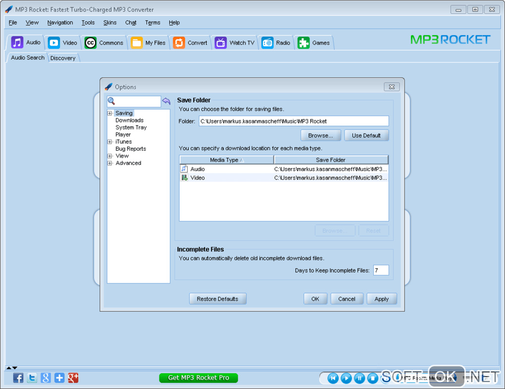Screen dimensions: 505x389
Task: Confirm with the OK button
Action: [x=315, y=299]
